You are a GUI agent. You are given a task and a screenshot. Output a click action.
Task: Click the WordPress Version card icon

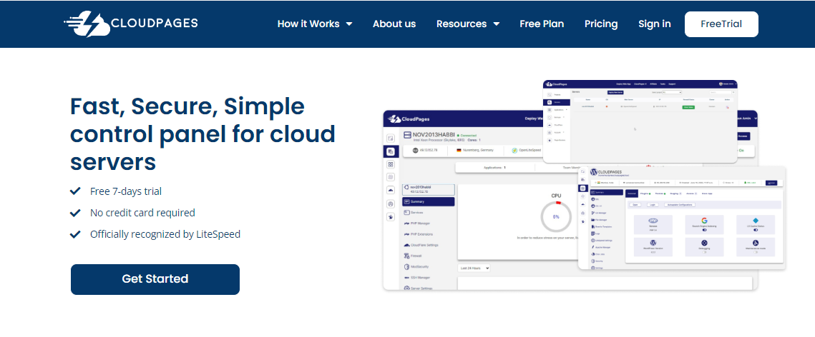coord(653,243)
